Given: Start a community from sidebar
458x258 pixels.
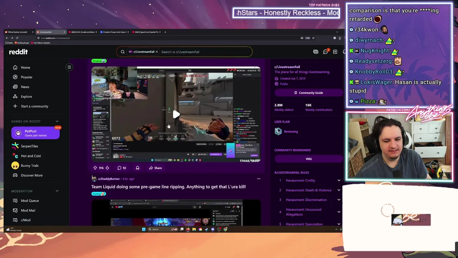Looking at the screenshot, I should click(34, 106).
